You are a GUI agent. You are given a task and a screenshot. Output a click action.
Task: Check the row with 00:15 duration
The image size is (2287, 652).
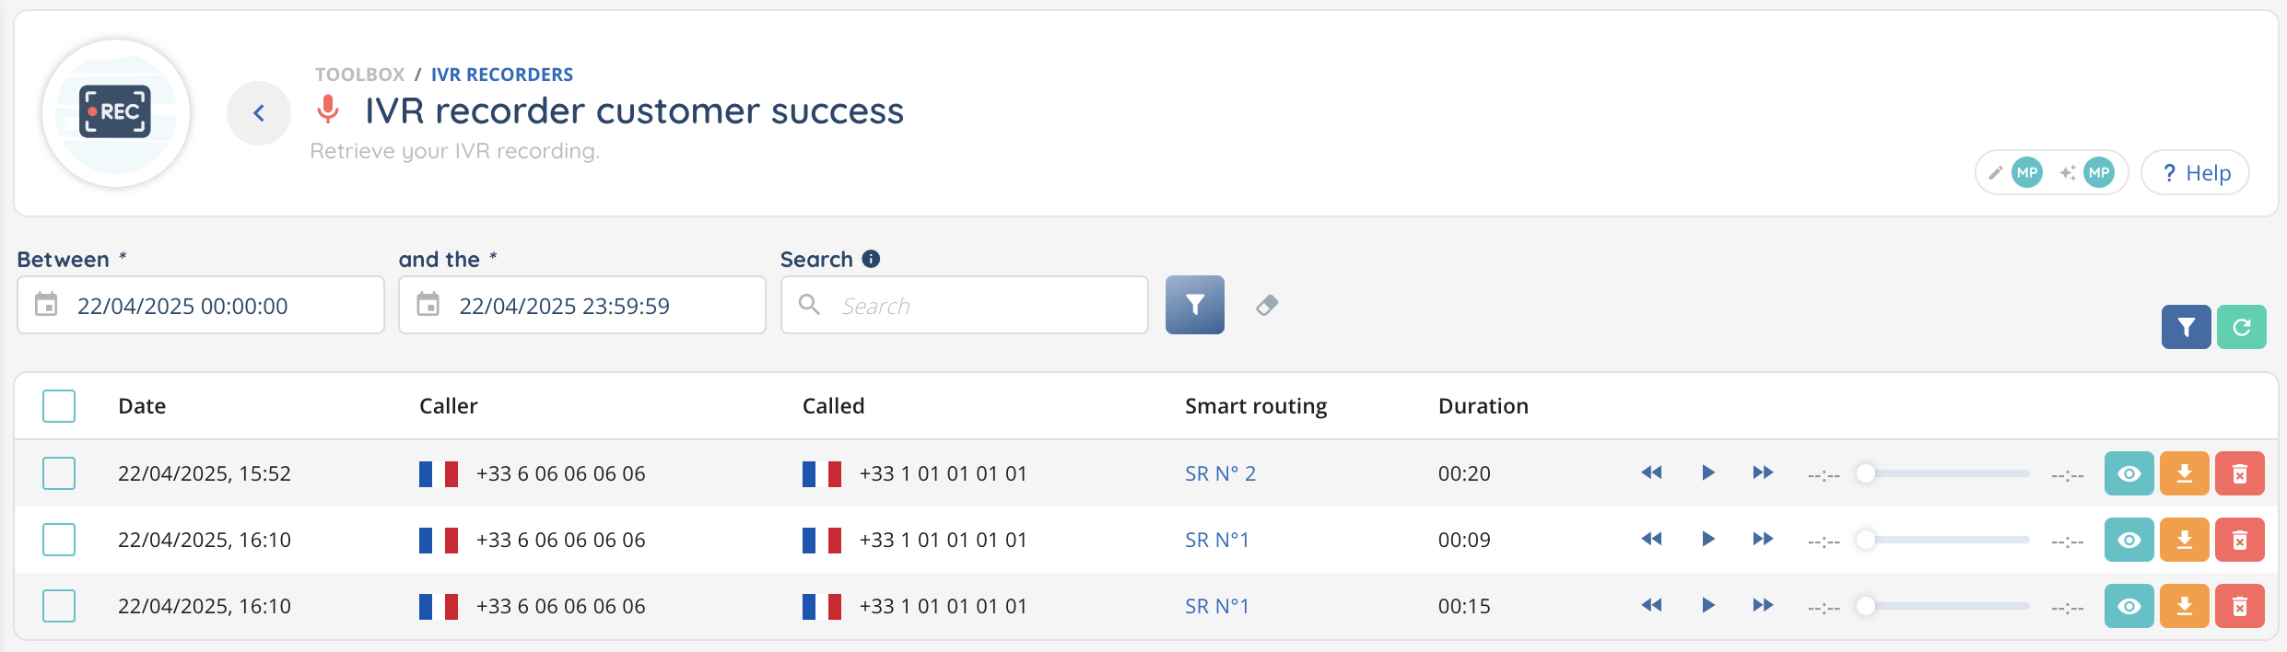pos(59,606)
